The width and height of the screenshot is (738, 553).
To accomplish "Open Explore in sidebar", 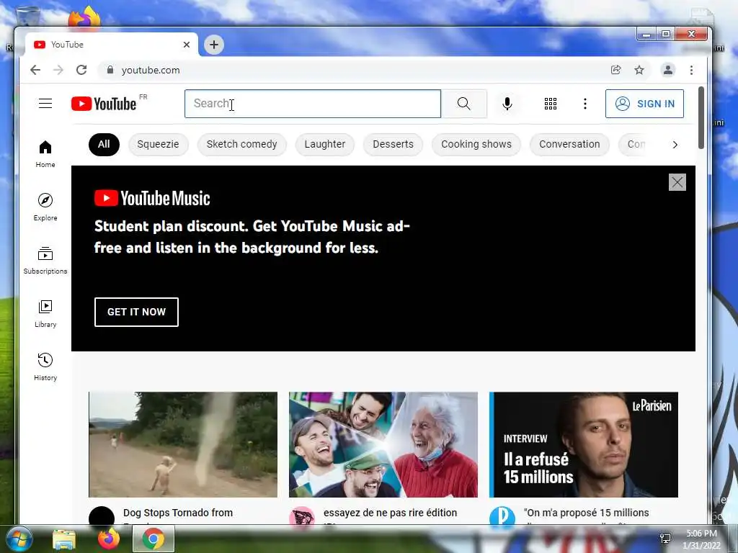I will [45, 207].
